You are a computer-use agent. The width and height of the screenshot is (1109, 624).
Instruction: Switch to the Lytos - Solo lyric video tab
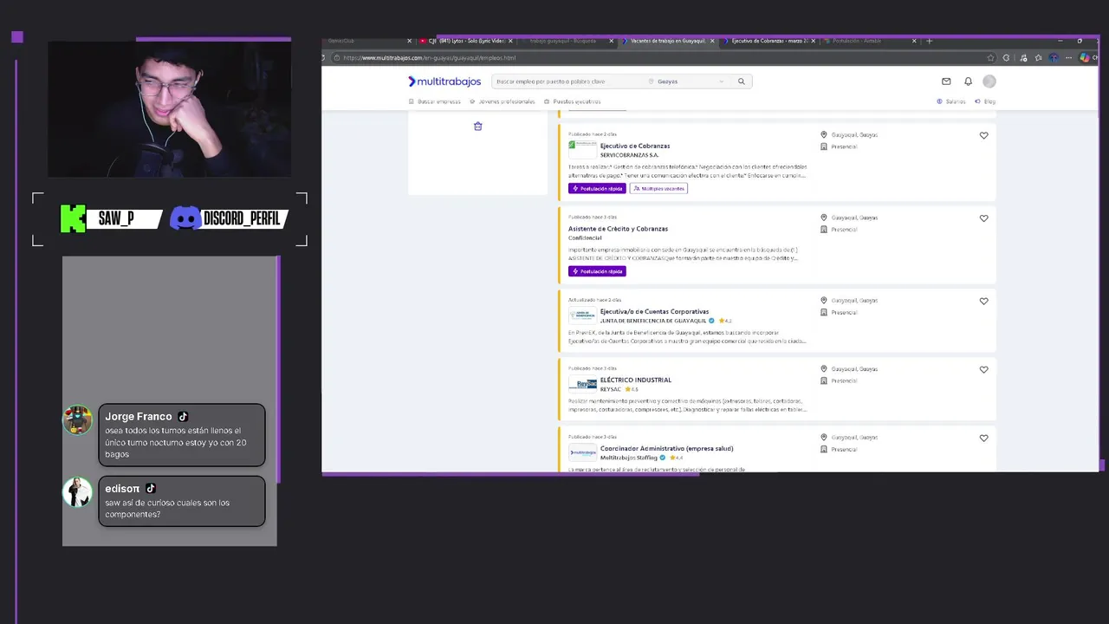(x=465, y=41)
